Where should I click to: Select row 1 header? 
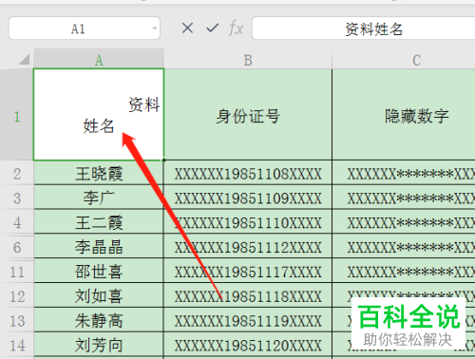17,114
